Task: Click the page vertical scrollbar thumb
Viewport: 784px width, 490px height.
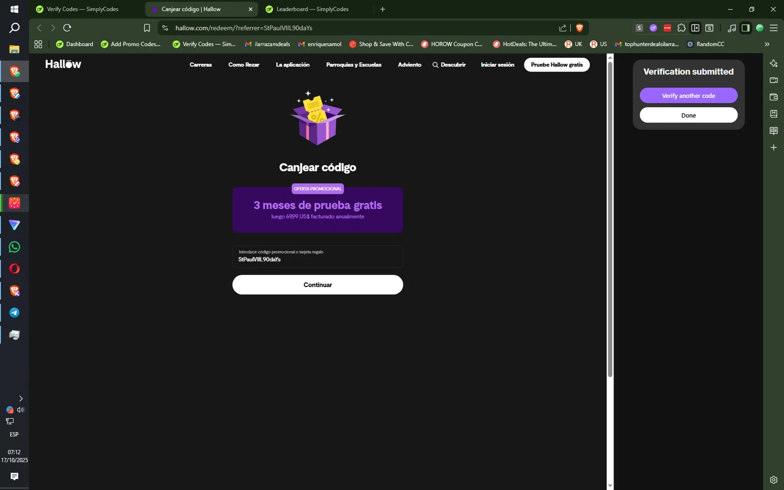Action: (x=610, y=220)
